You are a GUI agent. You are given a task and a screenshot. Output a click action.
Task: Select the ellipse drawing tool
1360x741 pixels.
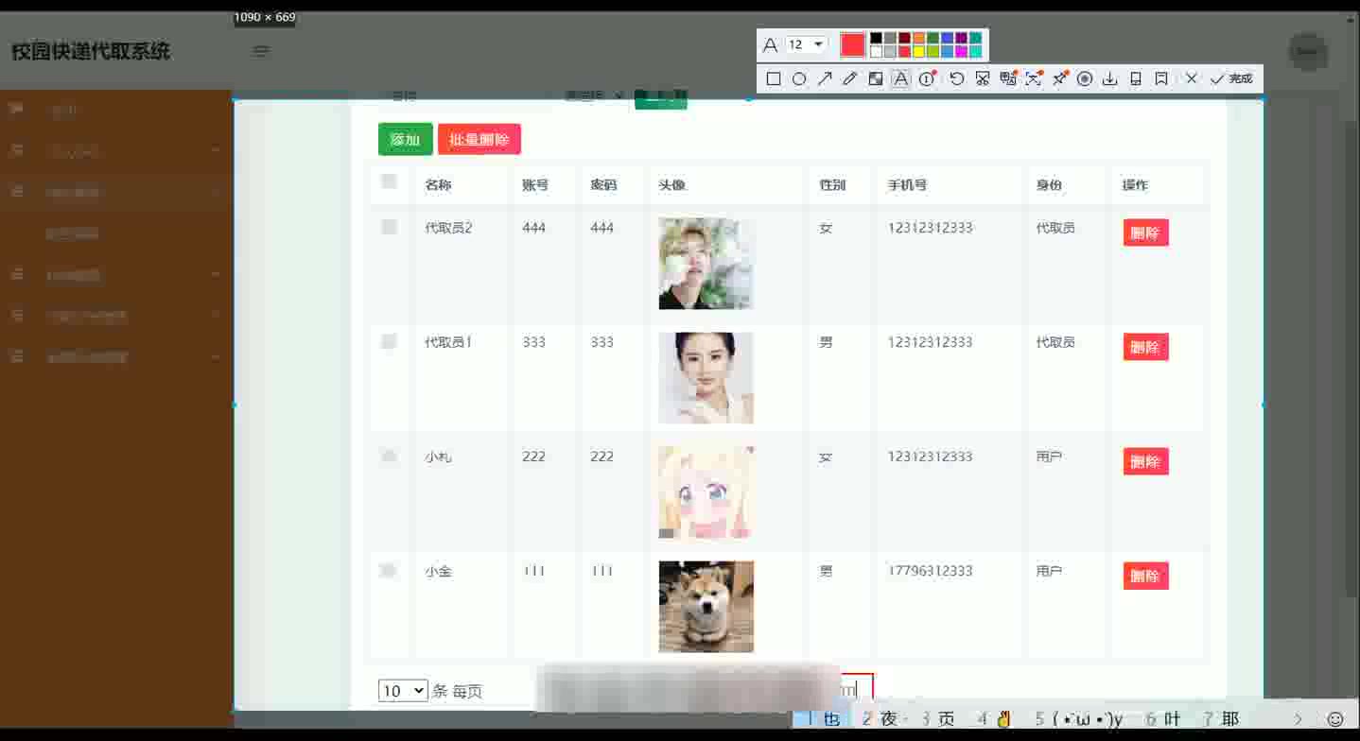click(799, 79)
